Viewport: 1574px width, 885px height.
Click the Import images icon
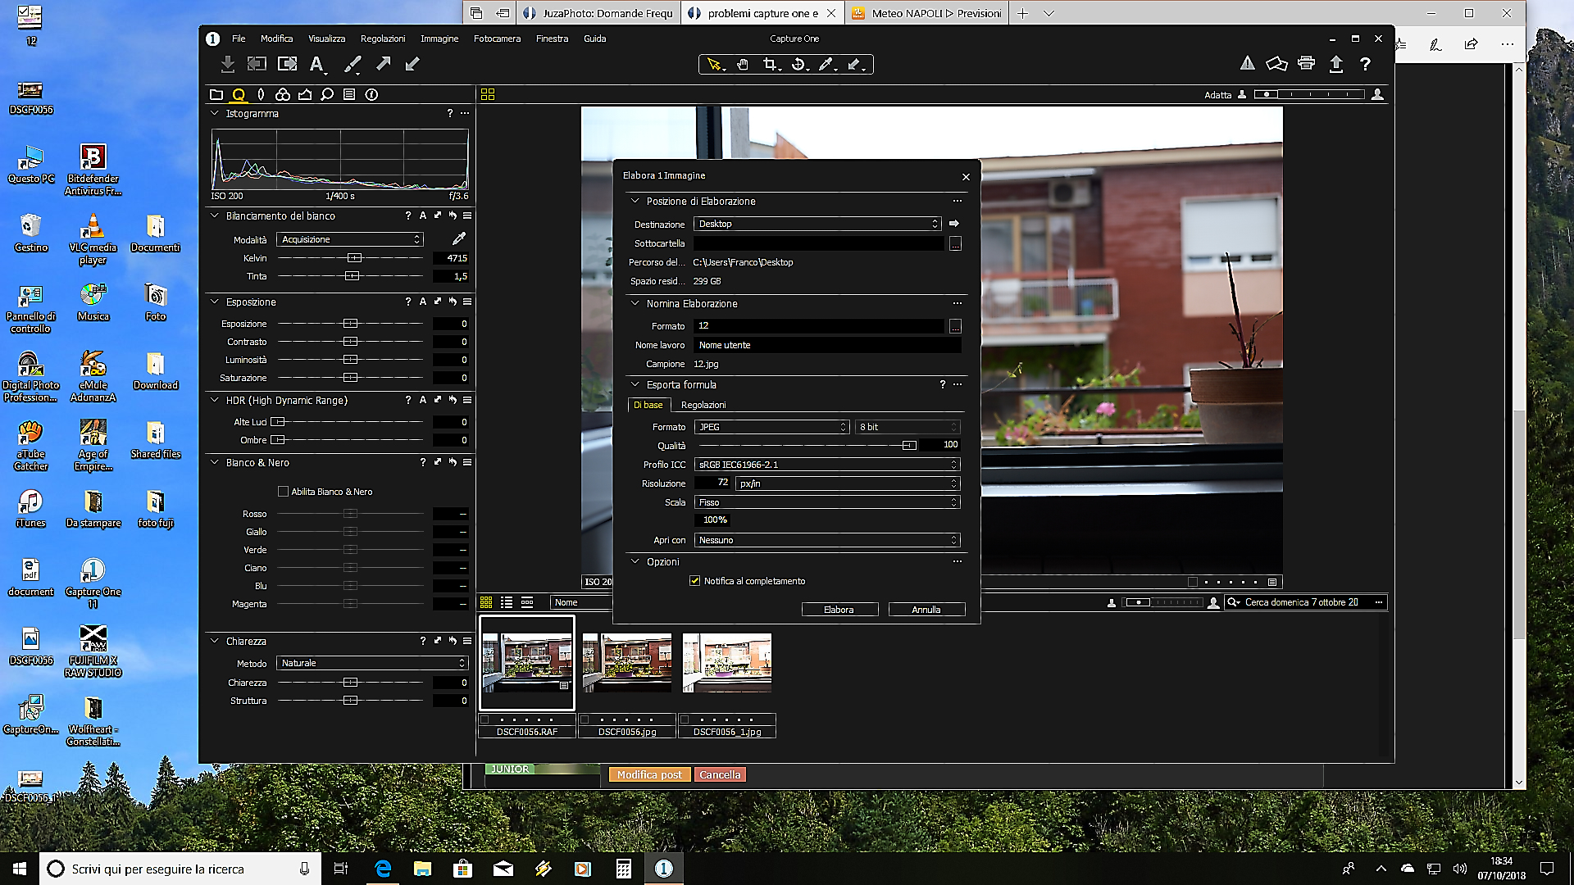click(228, 63)
